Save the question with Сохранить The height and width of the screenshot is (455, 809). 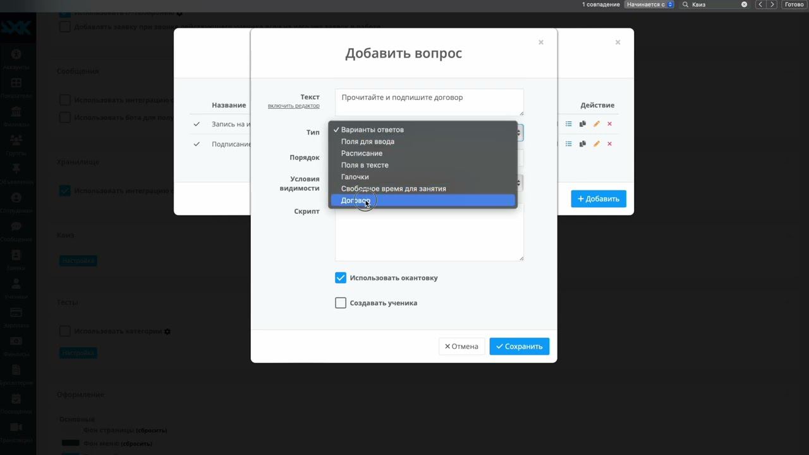click(520, 346)
